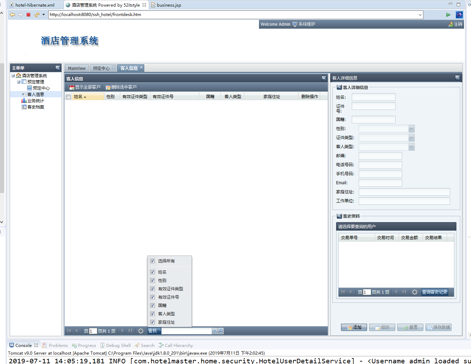Click the magnifier search icon
The height and width of the screenshot is (364, 471).
point(220,331)
